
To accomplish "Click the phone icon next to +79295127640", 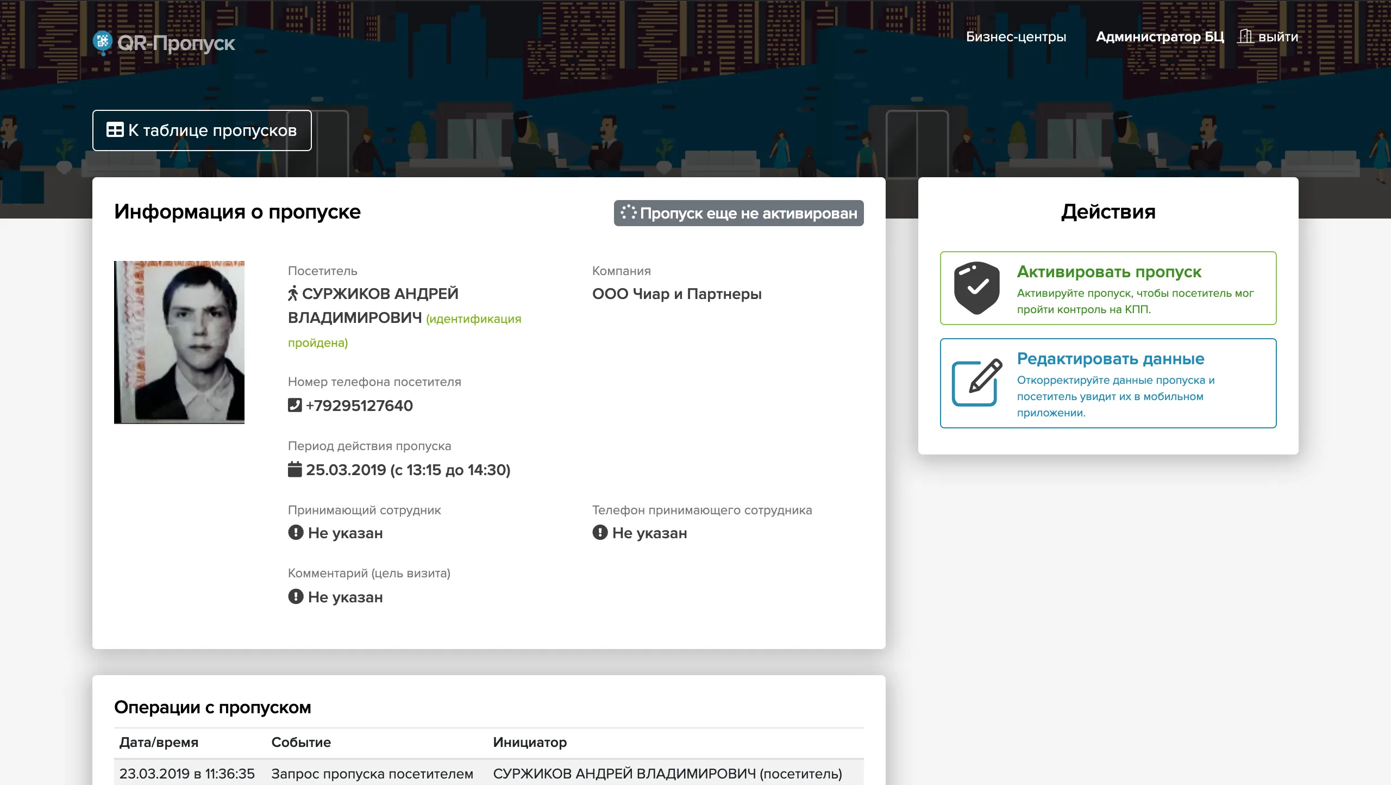I will 294,405.
